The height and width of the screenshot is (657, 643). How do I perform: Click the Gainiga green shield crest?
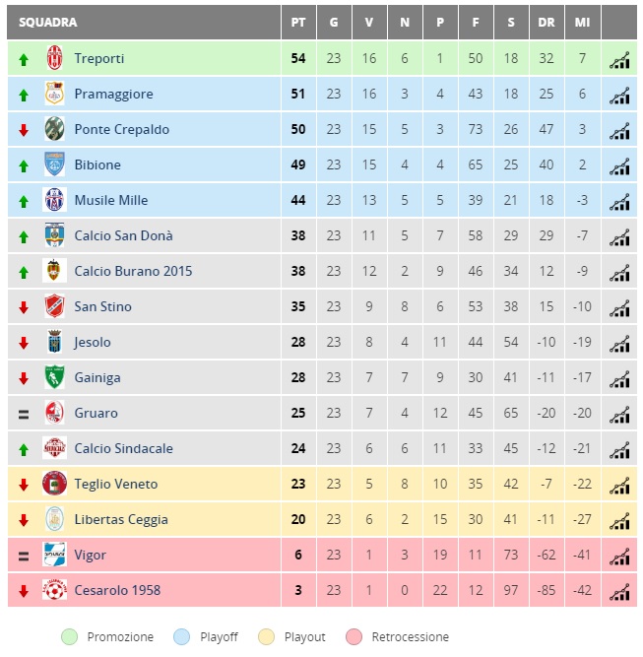click(x=54, y=377)
